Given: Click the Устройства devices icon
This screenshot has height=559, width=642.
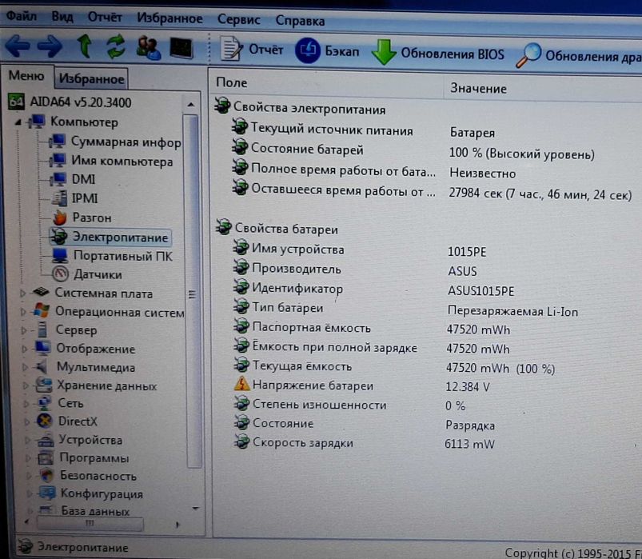Looking at the screenshot, I should [x=46, y=440].
